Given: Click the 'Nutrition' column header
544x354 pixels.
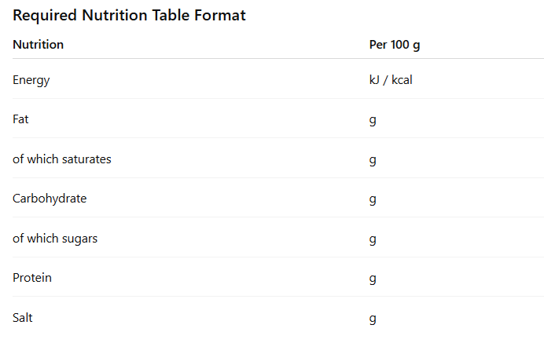Looking at the screenshot, I should 38,45.
